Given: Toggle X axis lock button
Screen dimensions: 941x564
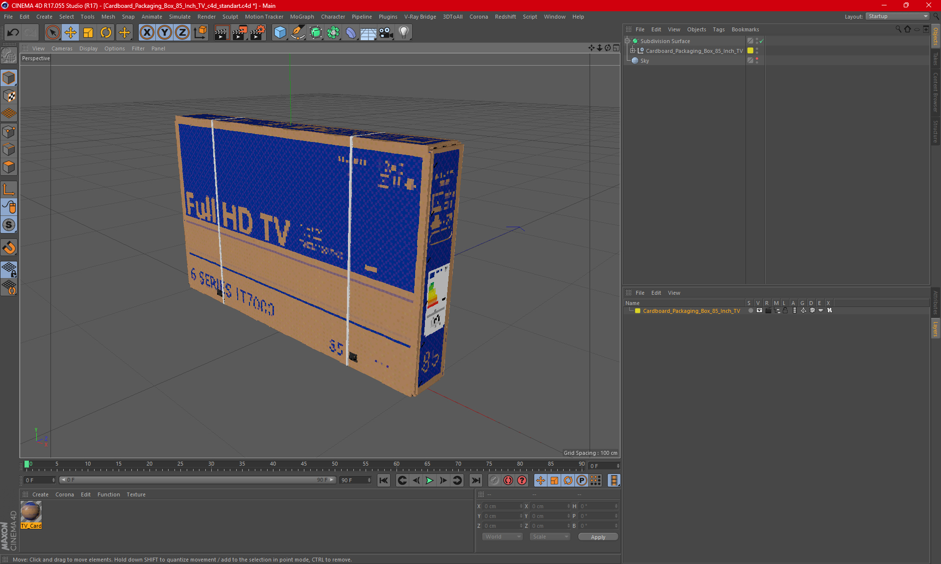Looking at the screenshot, I should pyautogui.click(x=147, y=33).
